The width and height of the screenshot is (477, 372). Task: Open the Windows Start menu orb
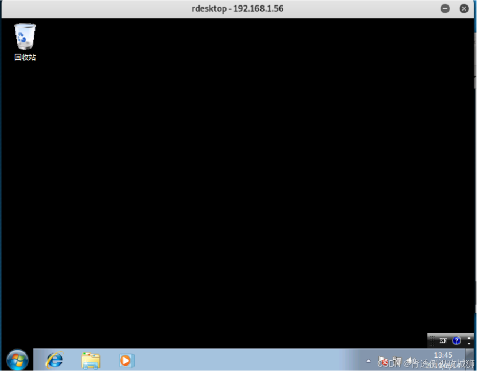[17, 360]
